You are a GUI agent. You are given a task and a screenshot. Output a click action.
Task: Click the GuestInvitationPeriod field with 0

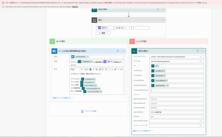coord(177,90)
